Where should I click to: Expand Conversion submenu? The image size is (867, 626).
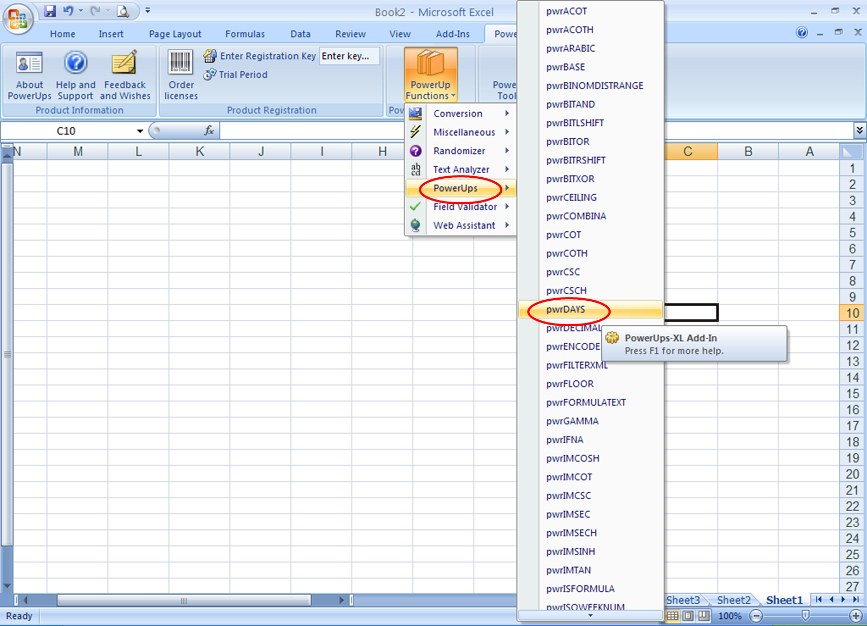[460, 113]
